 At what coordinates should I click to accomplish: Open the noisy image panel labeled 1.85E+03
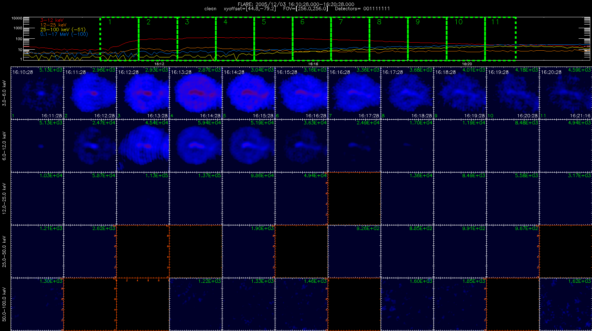coord(460,304)
